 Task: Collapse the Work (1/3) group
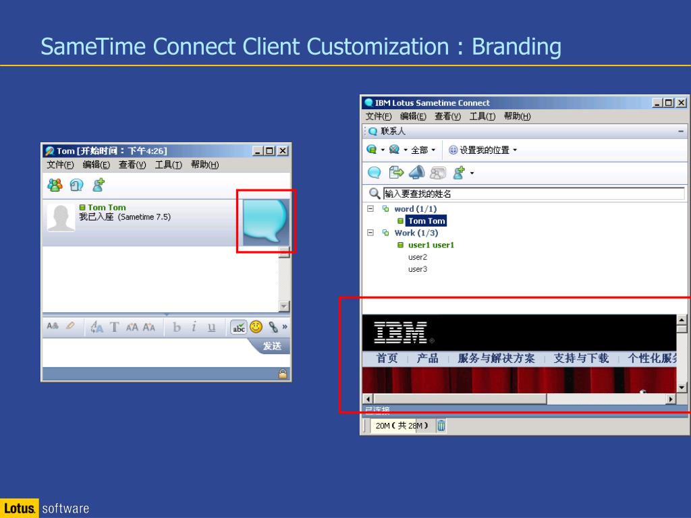[x=370, y=233]
